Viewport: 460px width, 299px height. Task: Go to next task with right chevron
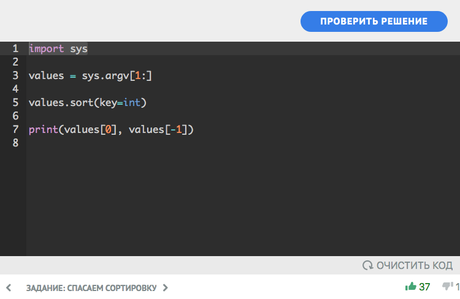point(166,288)
